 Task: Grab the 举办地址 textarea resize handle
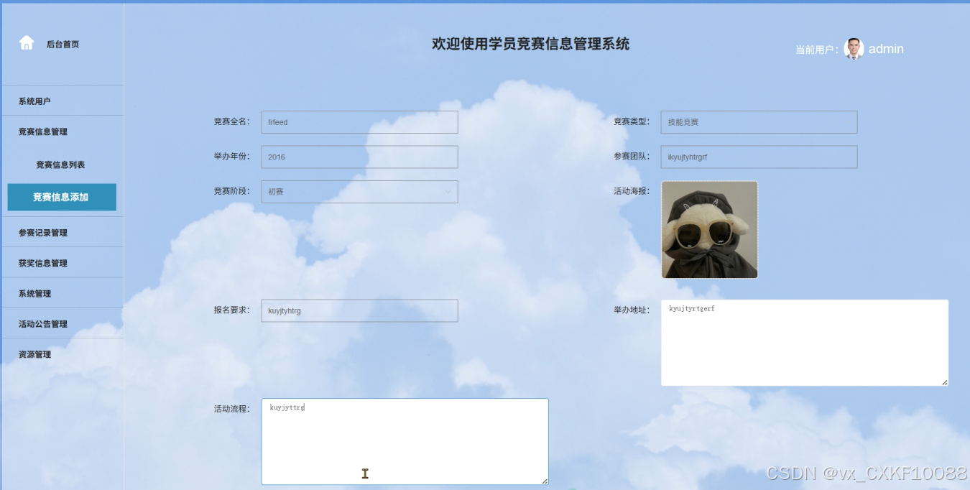click(x=944, y=382)
